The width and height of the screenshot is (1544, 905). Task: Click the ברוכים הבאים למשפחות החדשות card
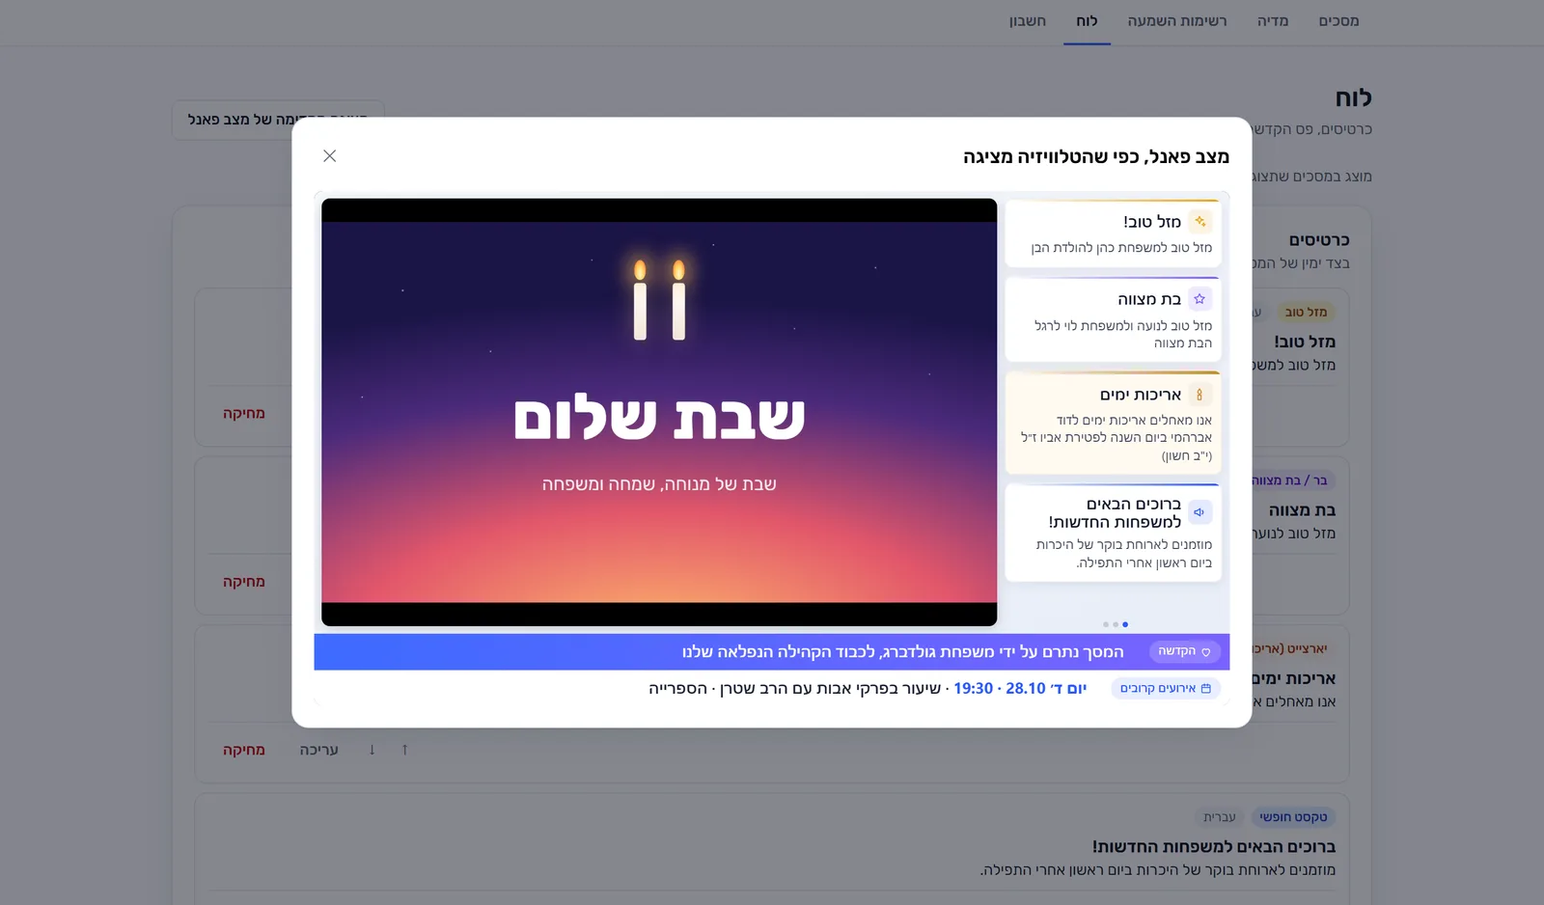pyautogui.click(x=1113, y=533)
